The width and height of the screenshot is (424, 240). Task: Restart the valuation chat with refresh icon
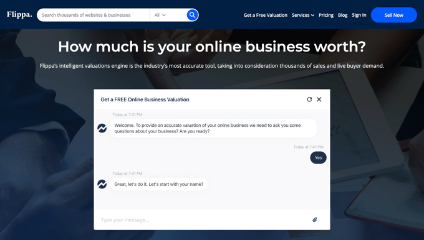(x=309, y=99)
